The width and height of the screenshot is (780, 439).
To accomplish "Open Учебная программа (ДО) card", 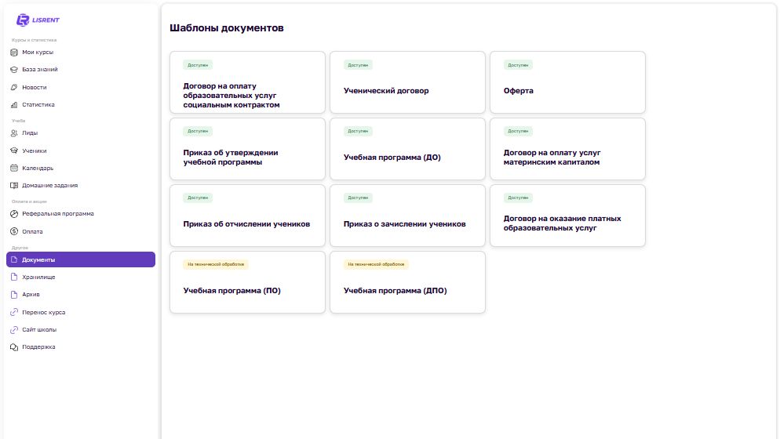I will [407, 149].
